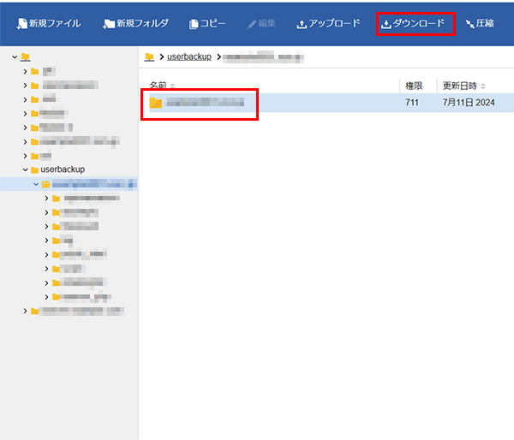Open the アップロード (upload) action
This screenshot has height=440, width=514.
pos(328,23)
